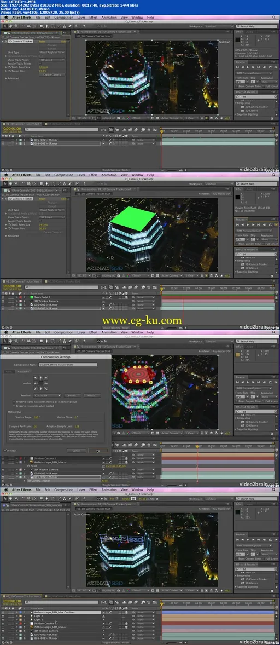The width and height of the screenshot is (280, 645).
Task: Open the Window menu in the bottom frame
Action: [137, 489]
